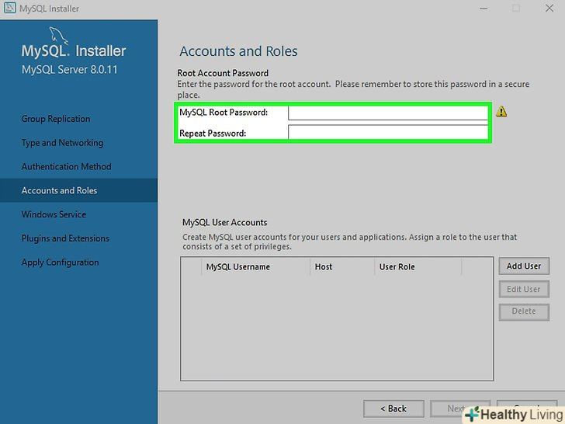Screen dimensions: 565x424
Task: Close the MySQL Installer window
Action: 549,9
